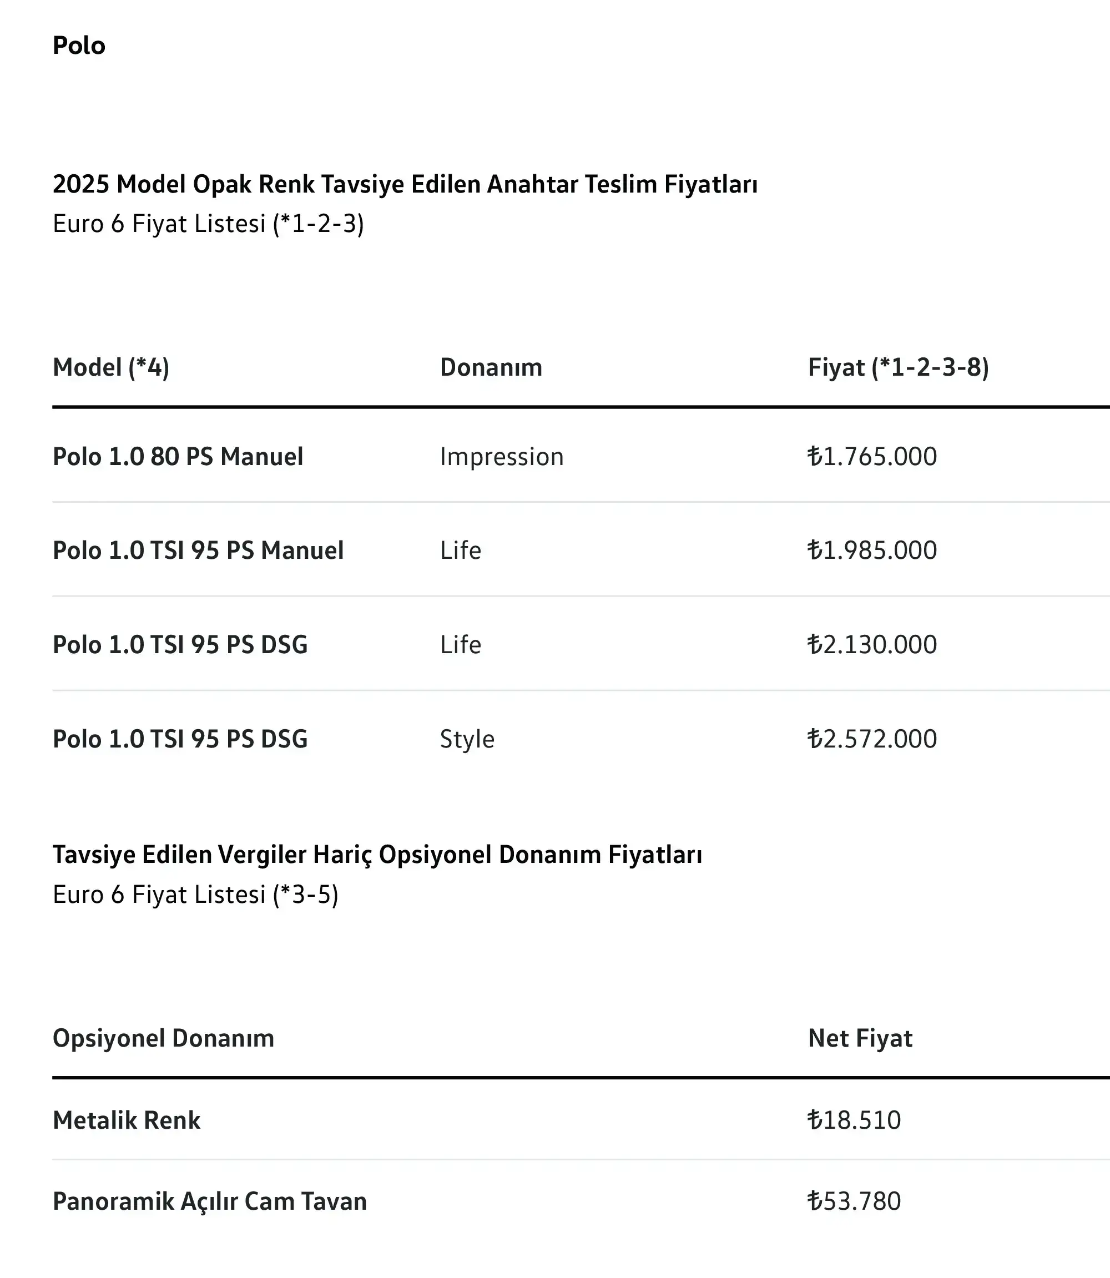The height and width of the screenshot is (1278, 1110).
Task: Click the Net Fiyat column header
Action: [x=860, y=1038]
